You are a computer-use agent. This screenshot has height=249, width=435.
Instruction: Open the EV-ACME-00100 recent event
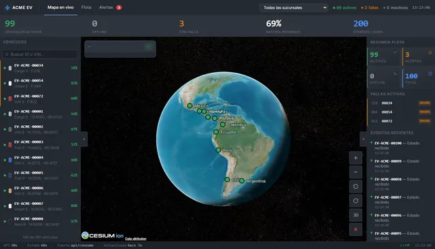click(401, 148)
